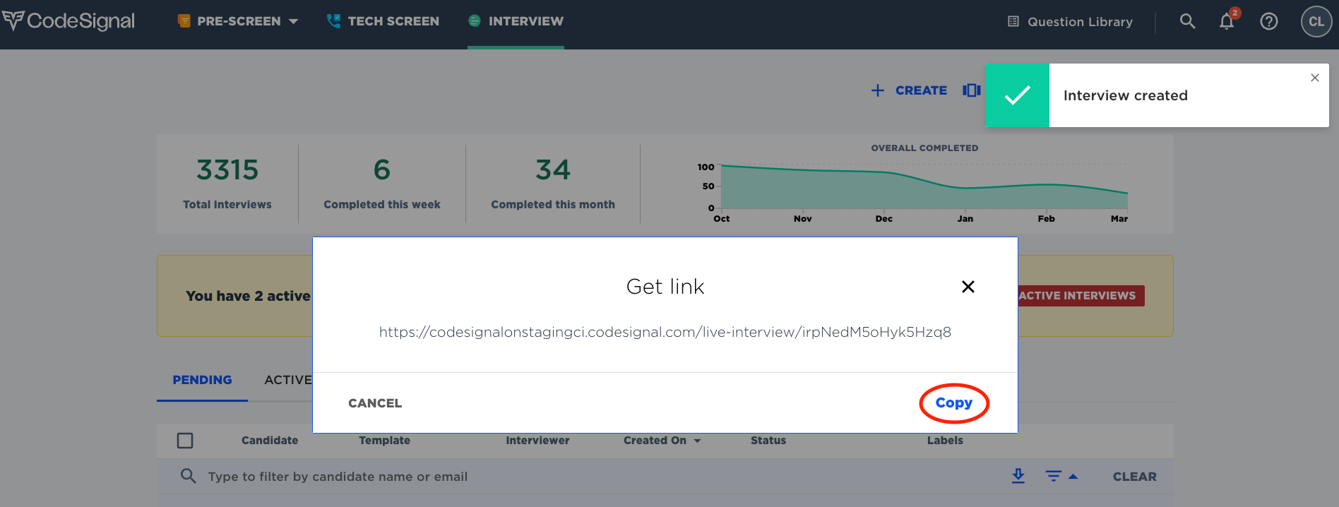Click the Interviewer column header
Image resolution: width=1339 pixels, height=507 pixels.
(537, 441)
